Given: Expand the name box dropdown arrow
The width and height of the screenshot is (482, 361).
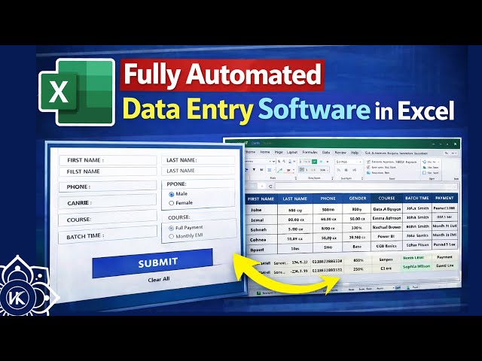Looking at the screenshot, I should click(262, 187).
